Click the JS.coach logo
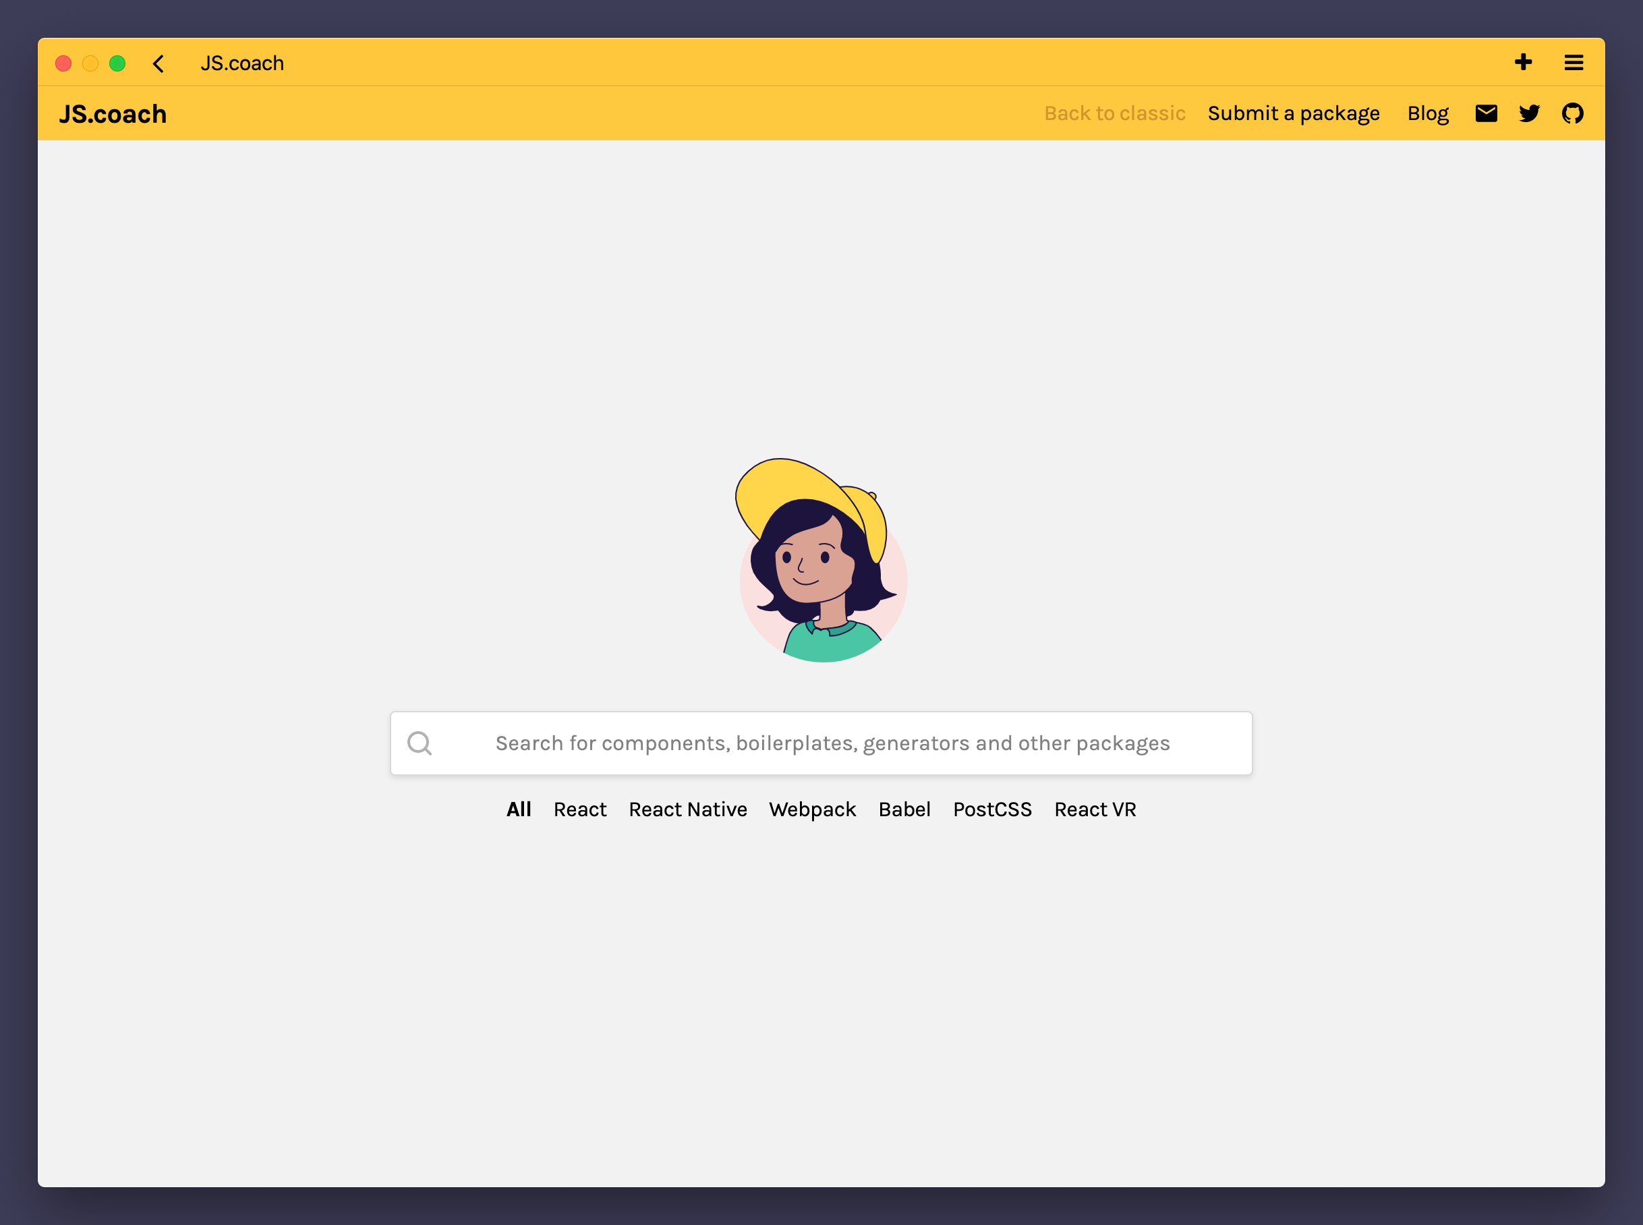 (113, 114)
